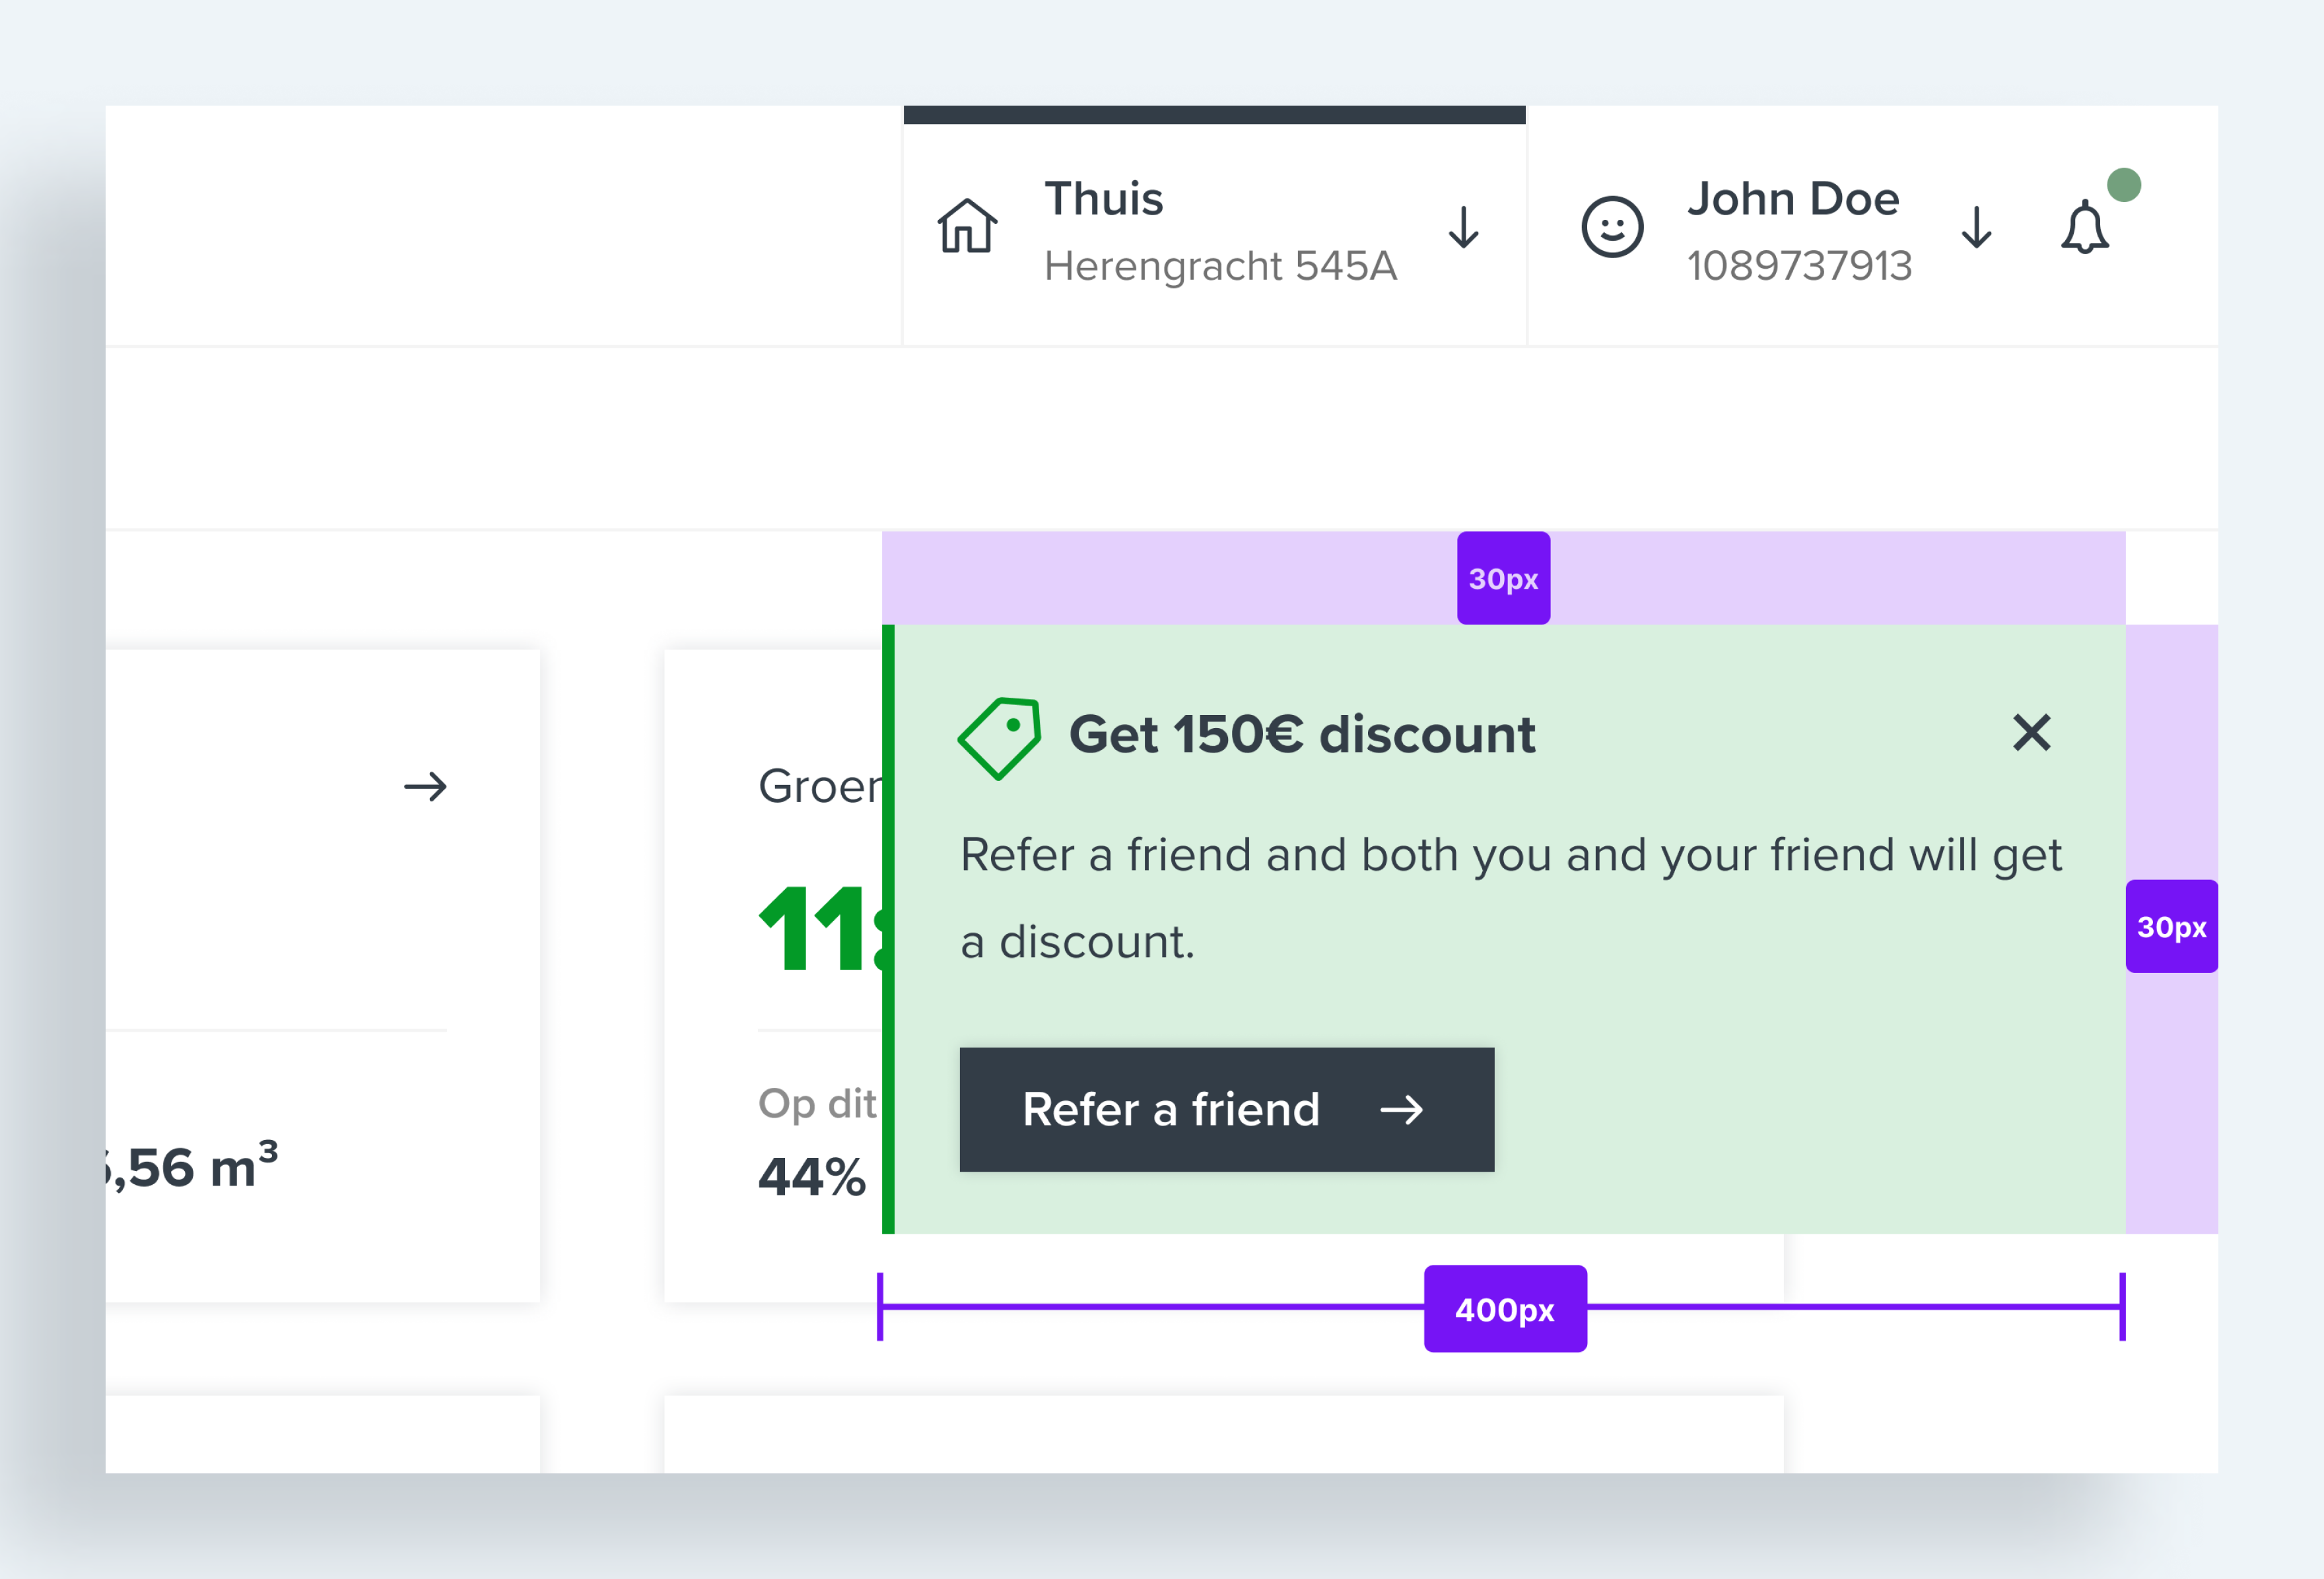
Task: Click the green notification status dot
Action: [2124, 185]
